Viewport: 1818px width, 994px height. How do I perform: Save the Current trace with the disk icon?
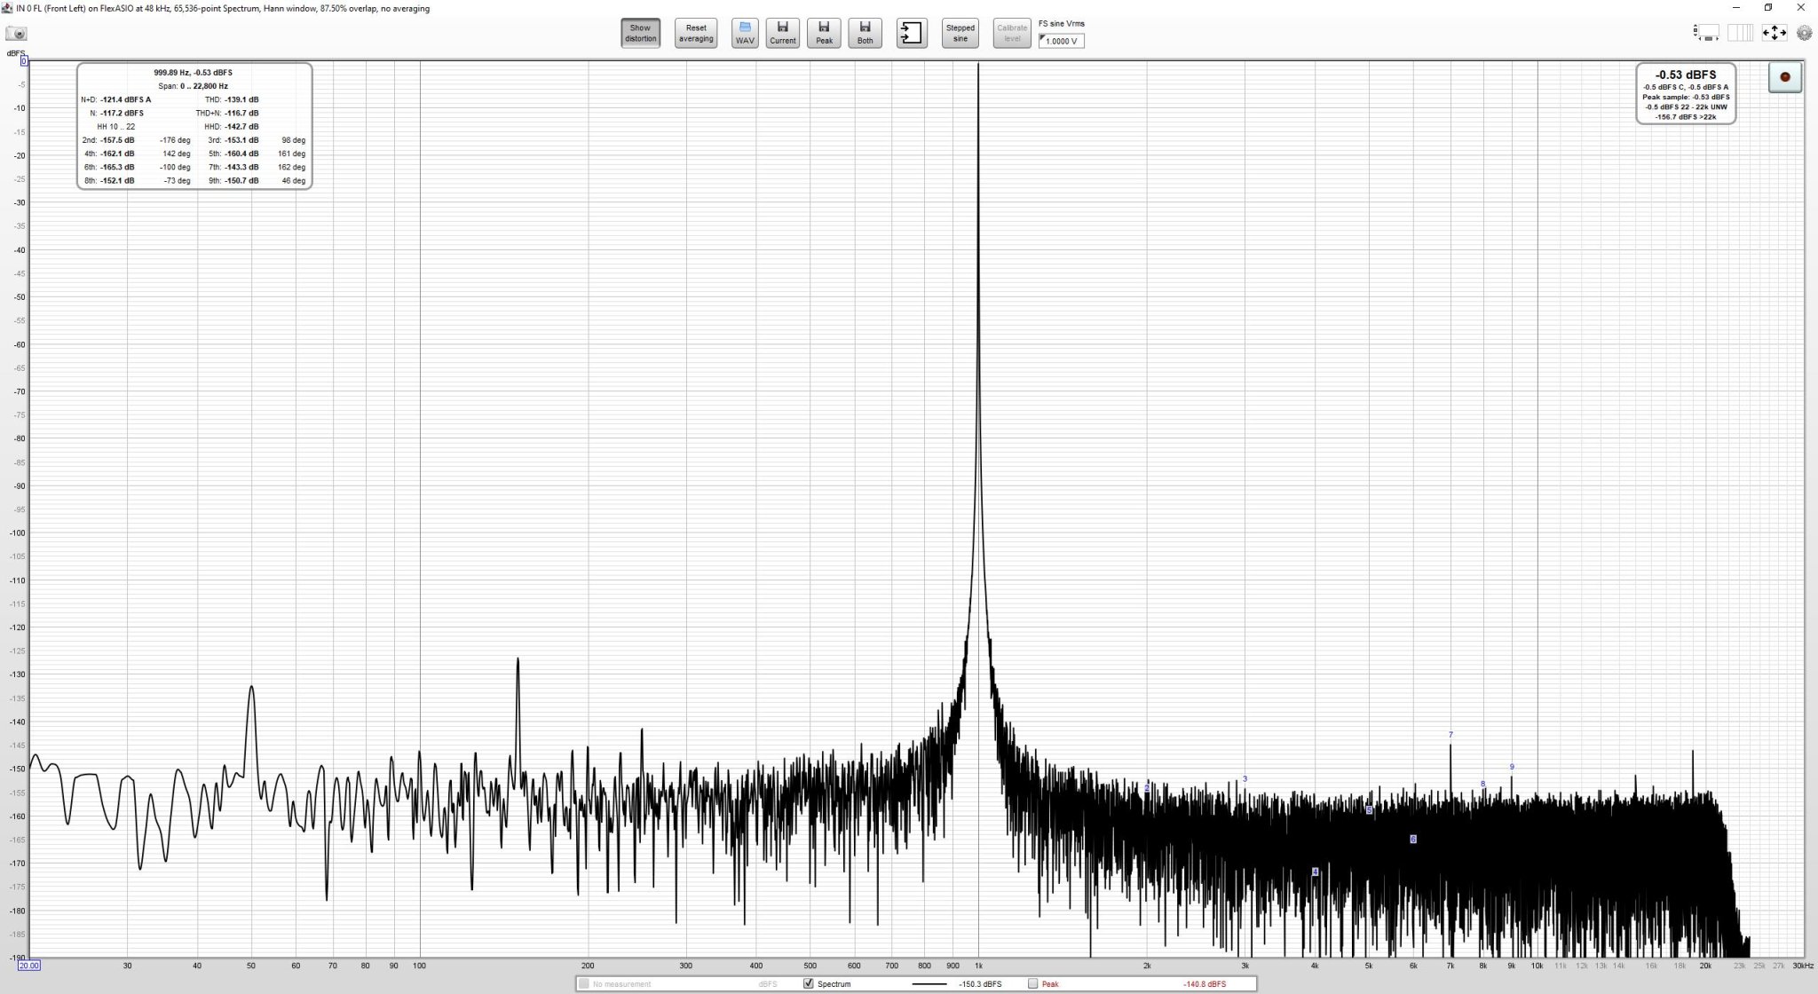pyautogui.click(x=783, y=33)
